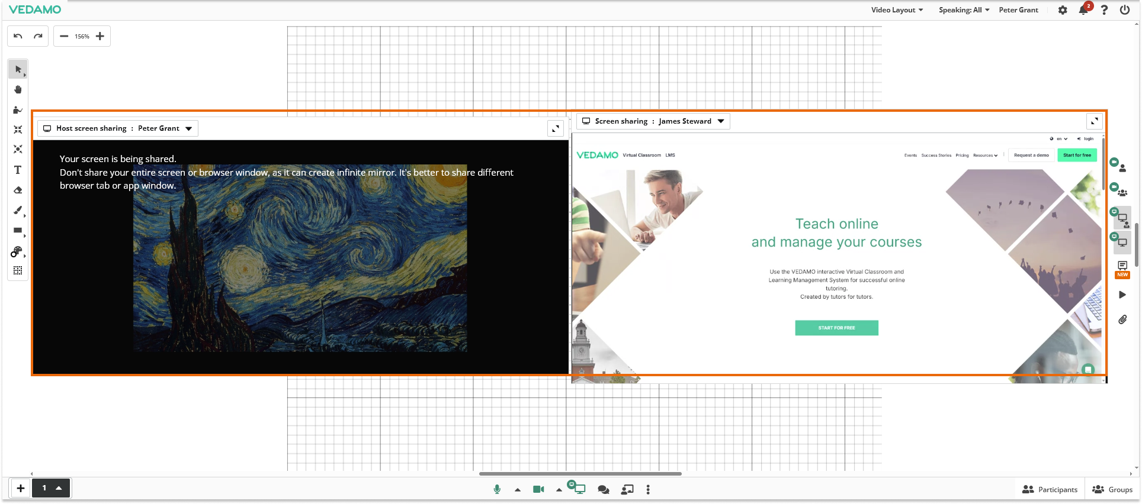Viewport: 1142px width, 504px height.
Task: Expand Peter Grant's shared screen fullscreen
Action: click(x=556, y=128)
